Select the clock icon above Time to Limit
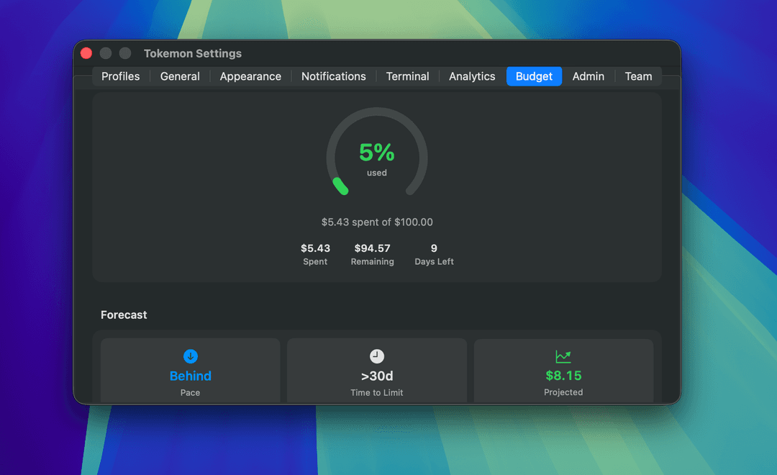This screenshot has width=777, height=475. (377, 356)
